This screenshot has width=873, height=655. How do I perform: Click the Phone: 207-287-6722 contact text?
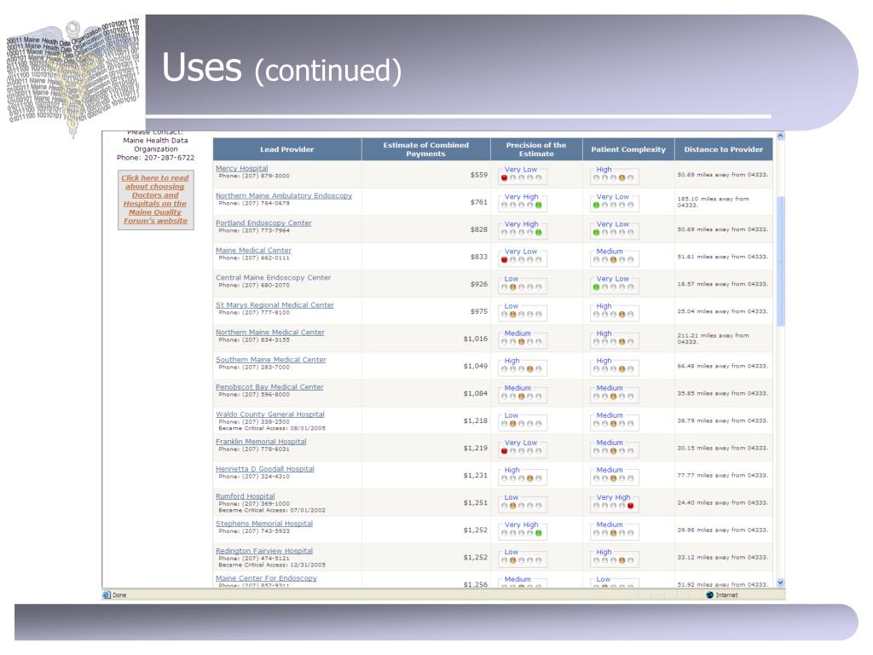coord(155,158)
